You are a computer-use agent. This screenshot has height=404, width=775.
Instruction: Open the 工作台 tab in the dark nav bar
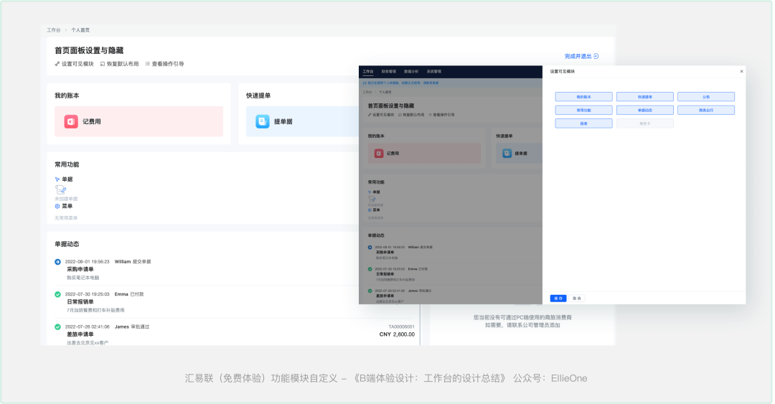click(x=368, y=72)
